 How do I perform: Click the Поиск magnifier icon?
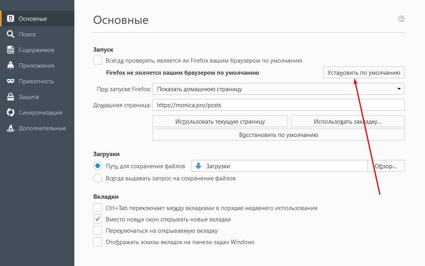[x=10, y=34]
